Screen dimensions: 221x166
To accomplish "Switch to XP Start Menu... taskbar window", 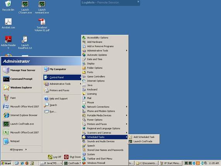I will point(171,163).
